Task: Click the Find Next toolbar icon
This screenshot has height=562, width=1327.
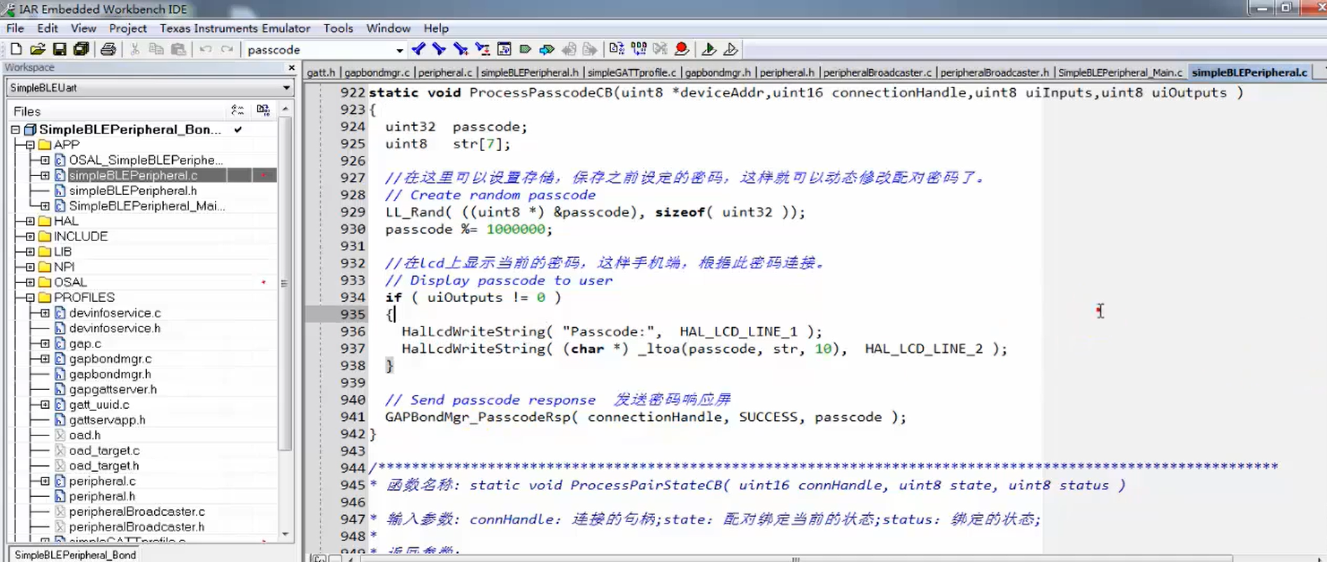Action: click(439, 49)
